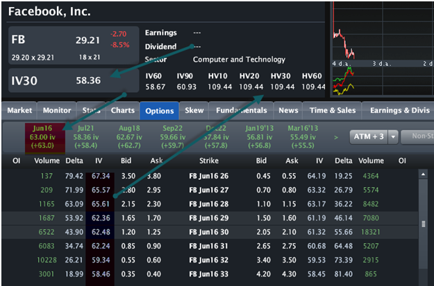Click the options chain scrollbar thumb
434x286 pixels.
click(x=423, y=224)
